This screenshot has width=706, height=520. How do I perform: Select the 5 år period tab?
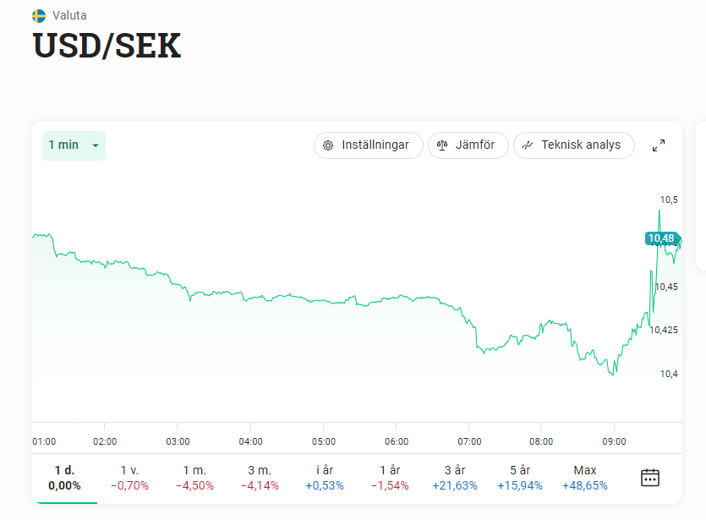coord(519,478)
